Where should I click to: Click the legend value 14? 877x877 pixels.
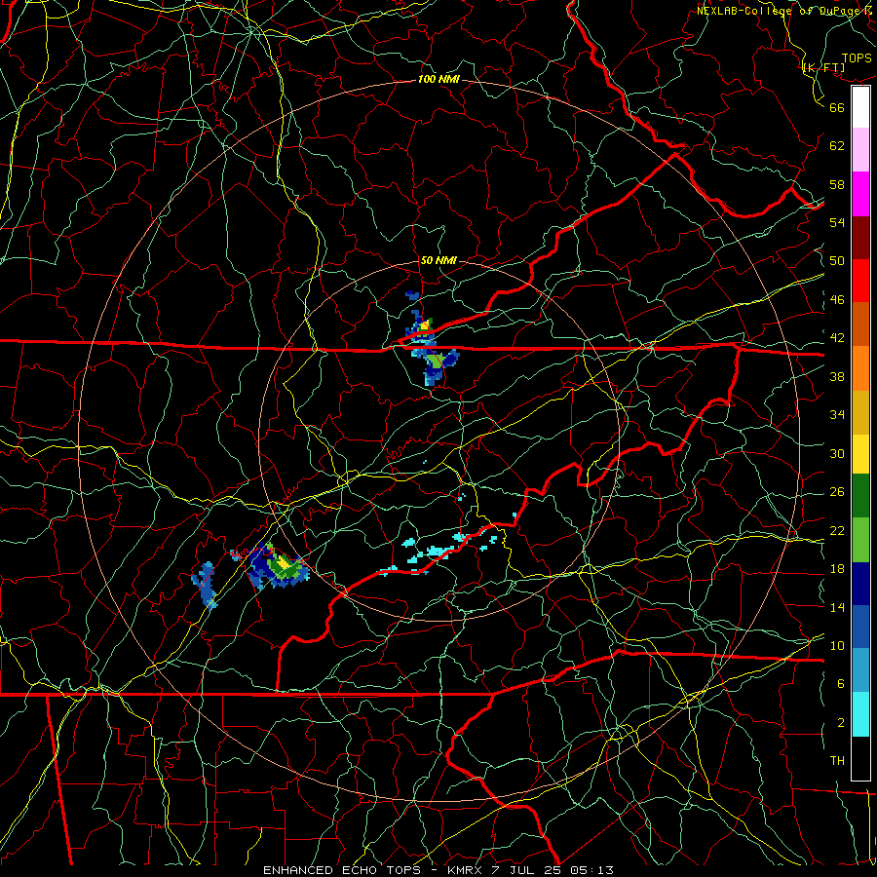pyautogui.click(x=837, y=607)
